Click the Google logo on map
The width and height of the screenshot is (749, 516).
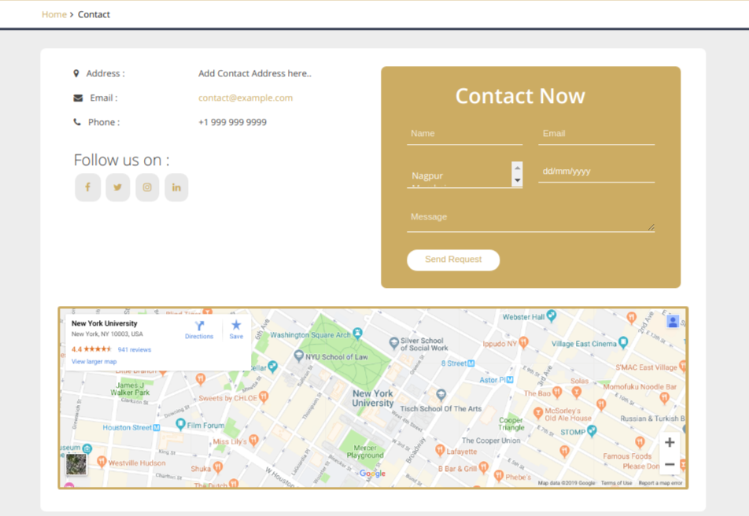[372, 474]
